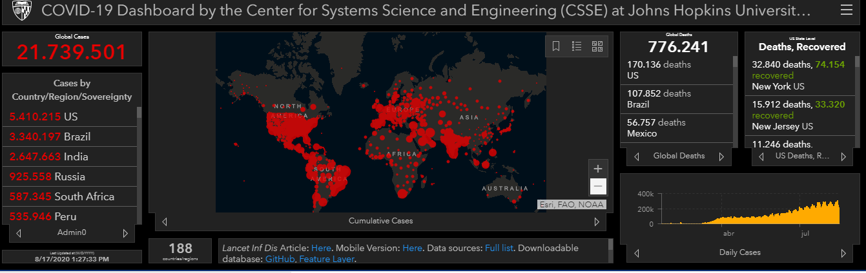Next arrow right of US Deaths tab
The width and height of the screenshot is (866, 273).
pos(843,156)
